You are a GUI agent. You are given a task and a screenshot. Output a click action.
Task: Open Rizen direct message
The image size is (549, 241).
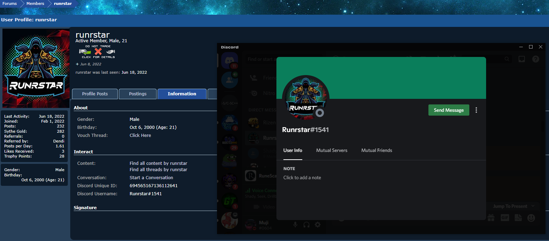click(x=261, y=123)
